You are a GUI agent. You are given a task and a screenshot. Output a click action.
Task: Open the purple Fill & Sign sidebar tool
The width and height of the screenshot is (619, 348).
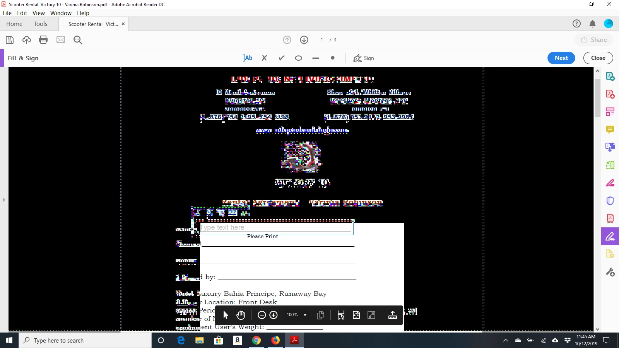(610, 236)
